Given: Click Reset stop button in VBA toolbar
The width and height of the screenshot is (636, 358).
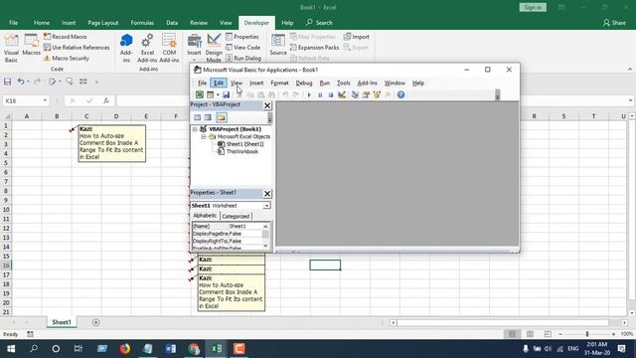Looking at the screenshot, I should pos(331,94).
